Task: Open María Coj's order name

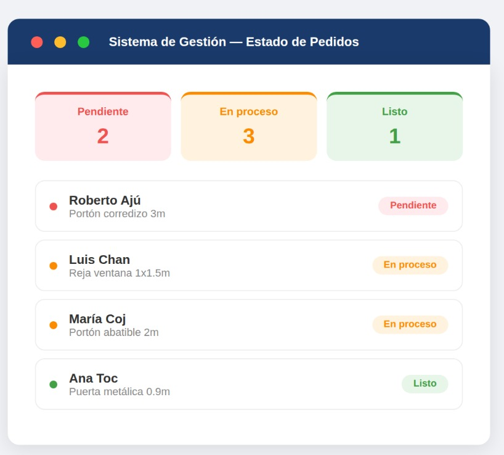Action: click(97, 319)
